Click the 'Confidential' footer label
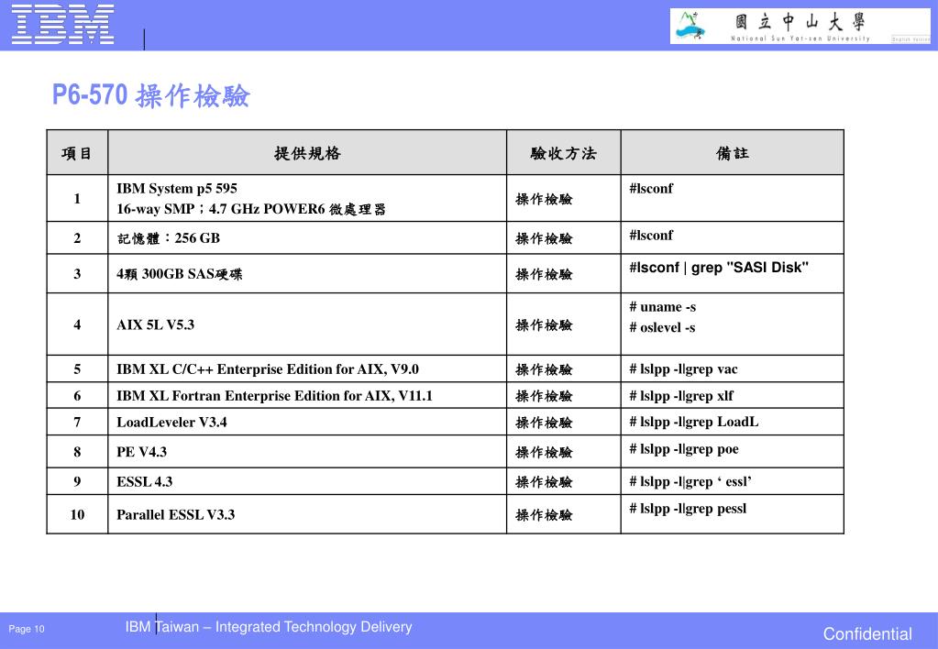The width and height of the screenshot is (938, 649). [867, 634]
